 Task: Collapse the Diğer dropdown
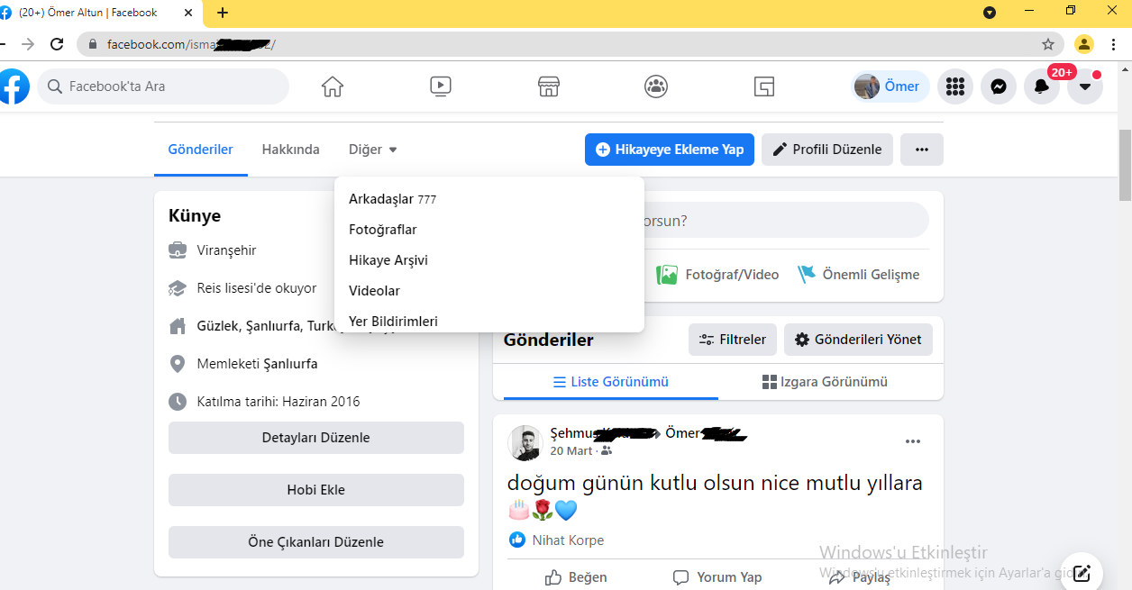click(x=373, y=150)
